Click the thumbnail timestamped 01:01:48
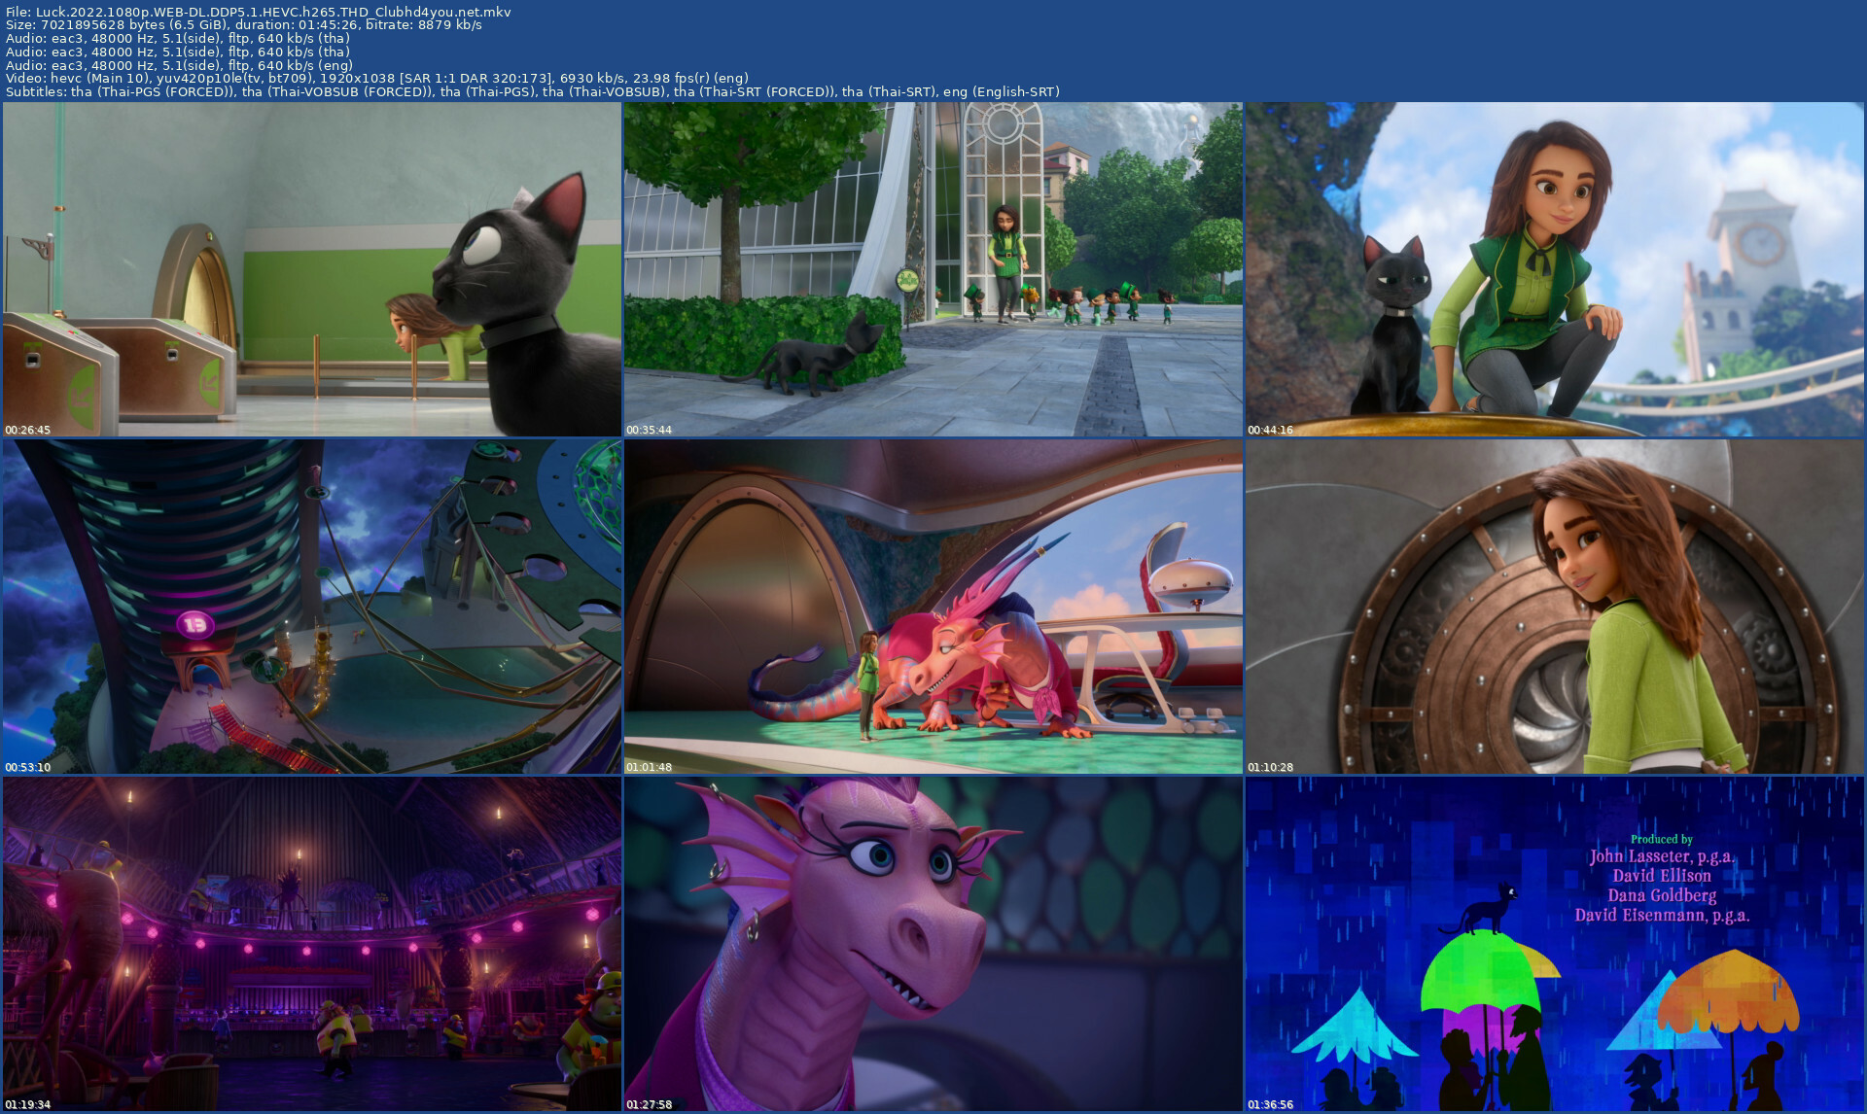The image size is (1867, 1114). (x=933, y=607)
